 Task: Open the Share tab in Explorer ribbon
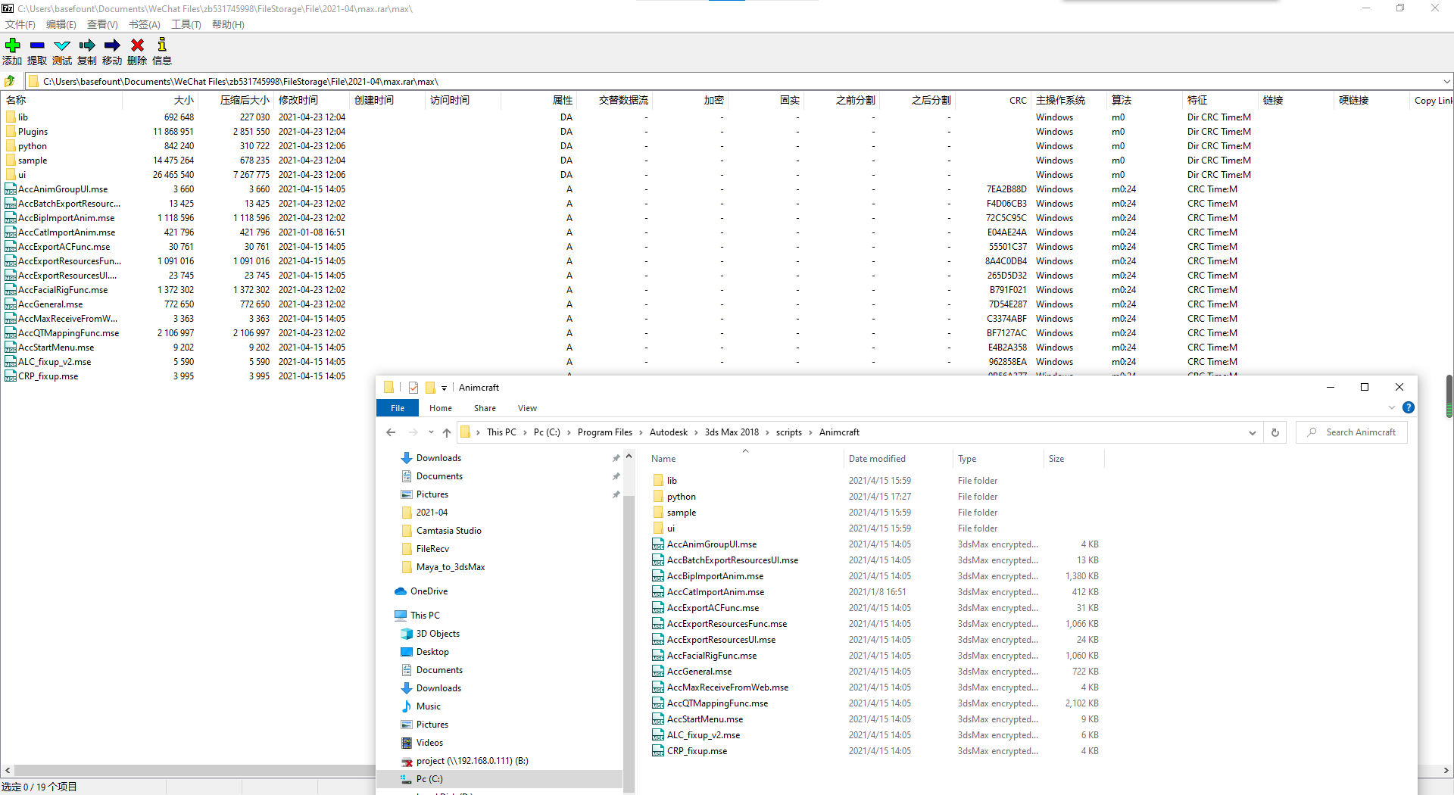tap(485, 408)
